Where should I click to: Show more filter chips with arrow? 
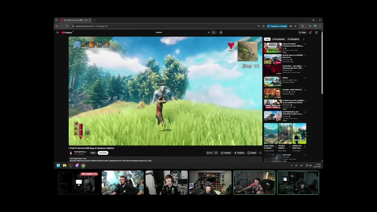pyautogui.click(x=304, y=39)
